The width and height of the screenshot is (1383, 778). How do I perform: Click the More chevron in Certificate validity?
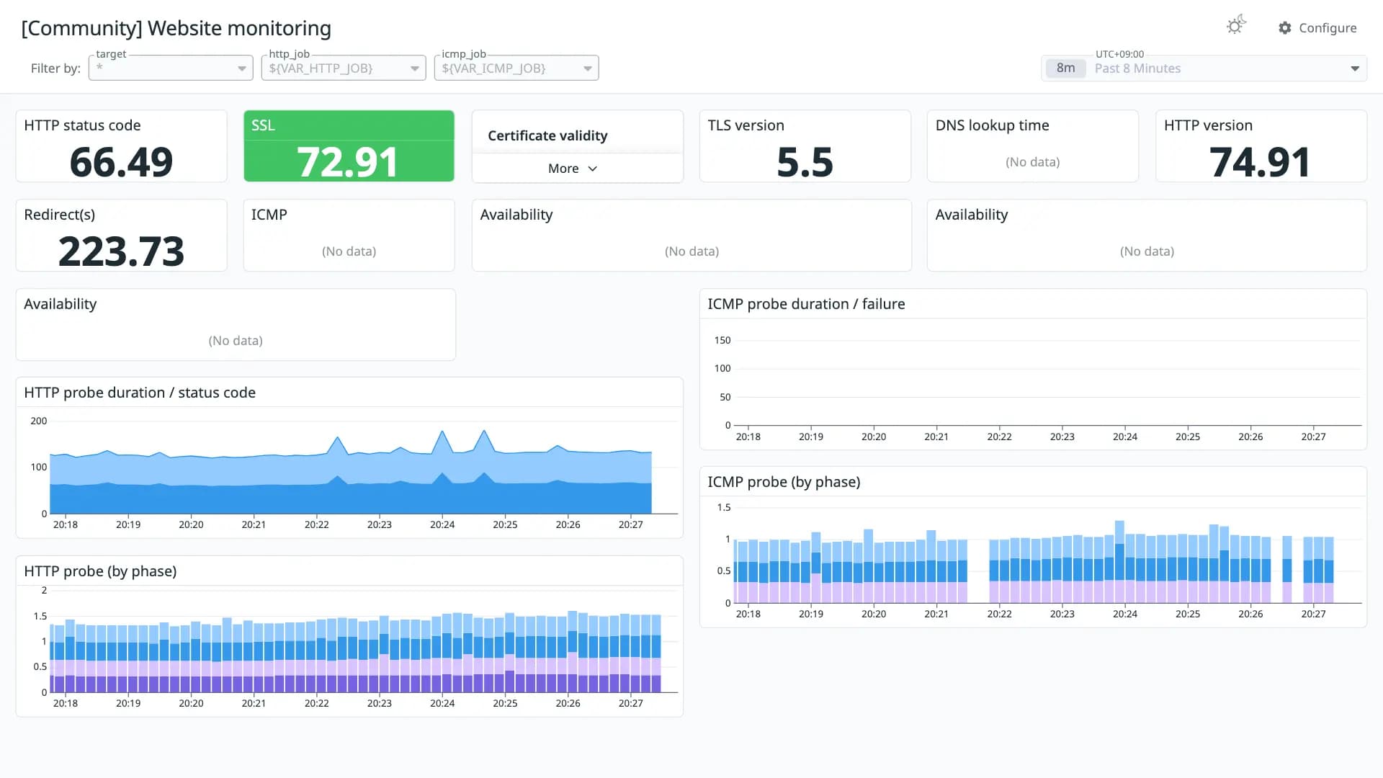point(593,169)
